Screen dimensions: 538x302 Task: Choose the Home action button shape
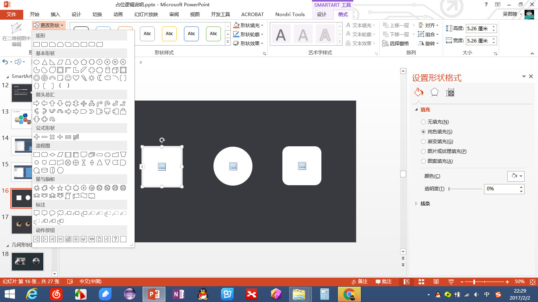(68, 239)
